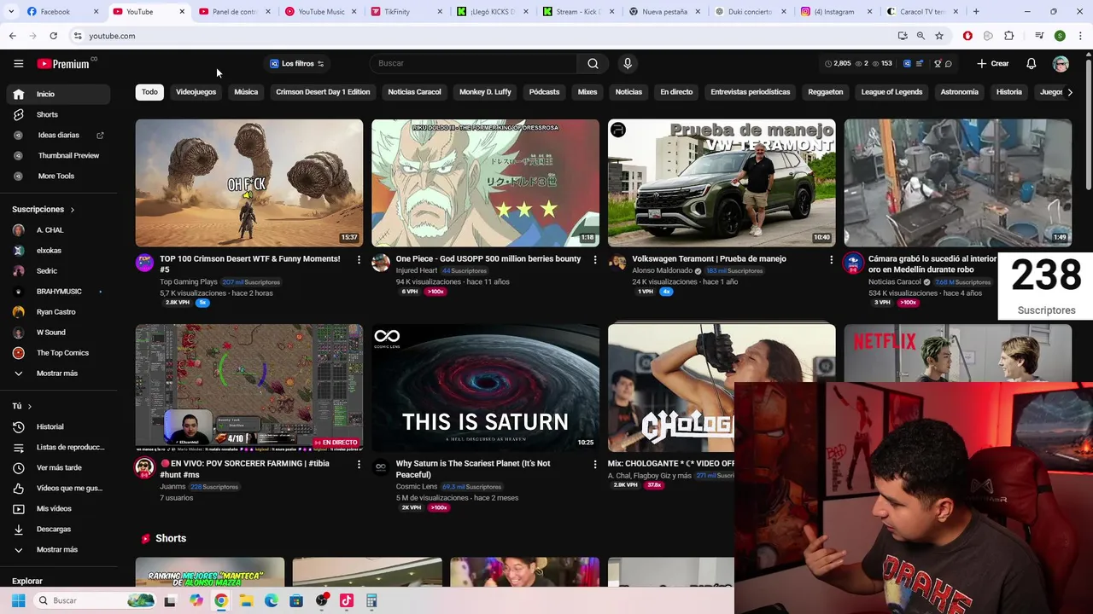1093x614 pixels.
Task: Select the Pódcasts filter chip
Action: tap(544, 92)
